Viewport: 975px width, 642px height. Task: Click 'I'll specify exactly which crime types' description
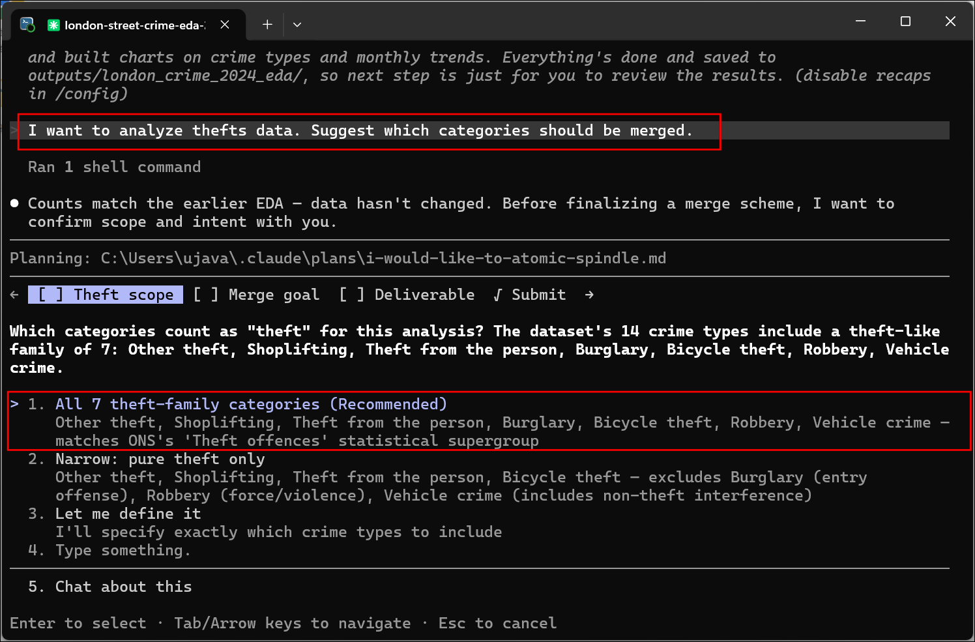279,532
